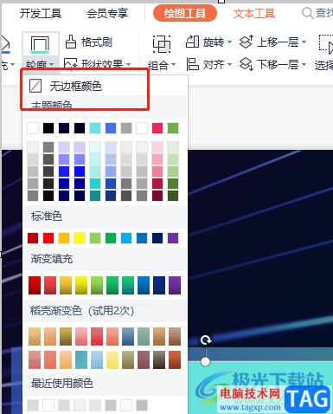Open the 形状效果 dropdown arrow
Viewport: 333px width, 414px height.
129,64
